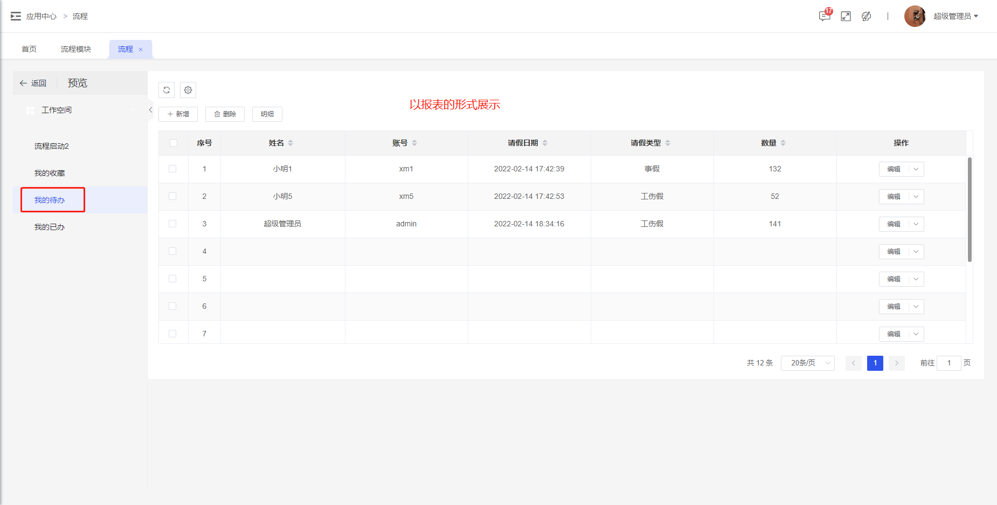Open 流程启动2 in the sidebar
The width and height of the screenshot is (997, 505).
(80, 146)
